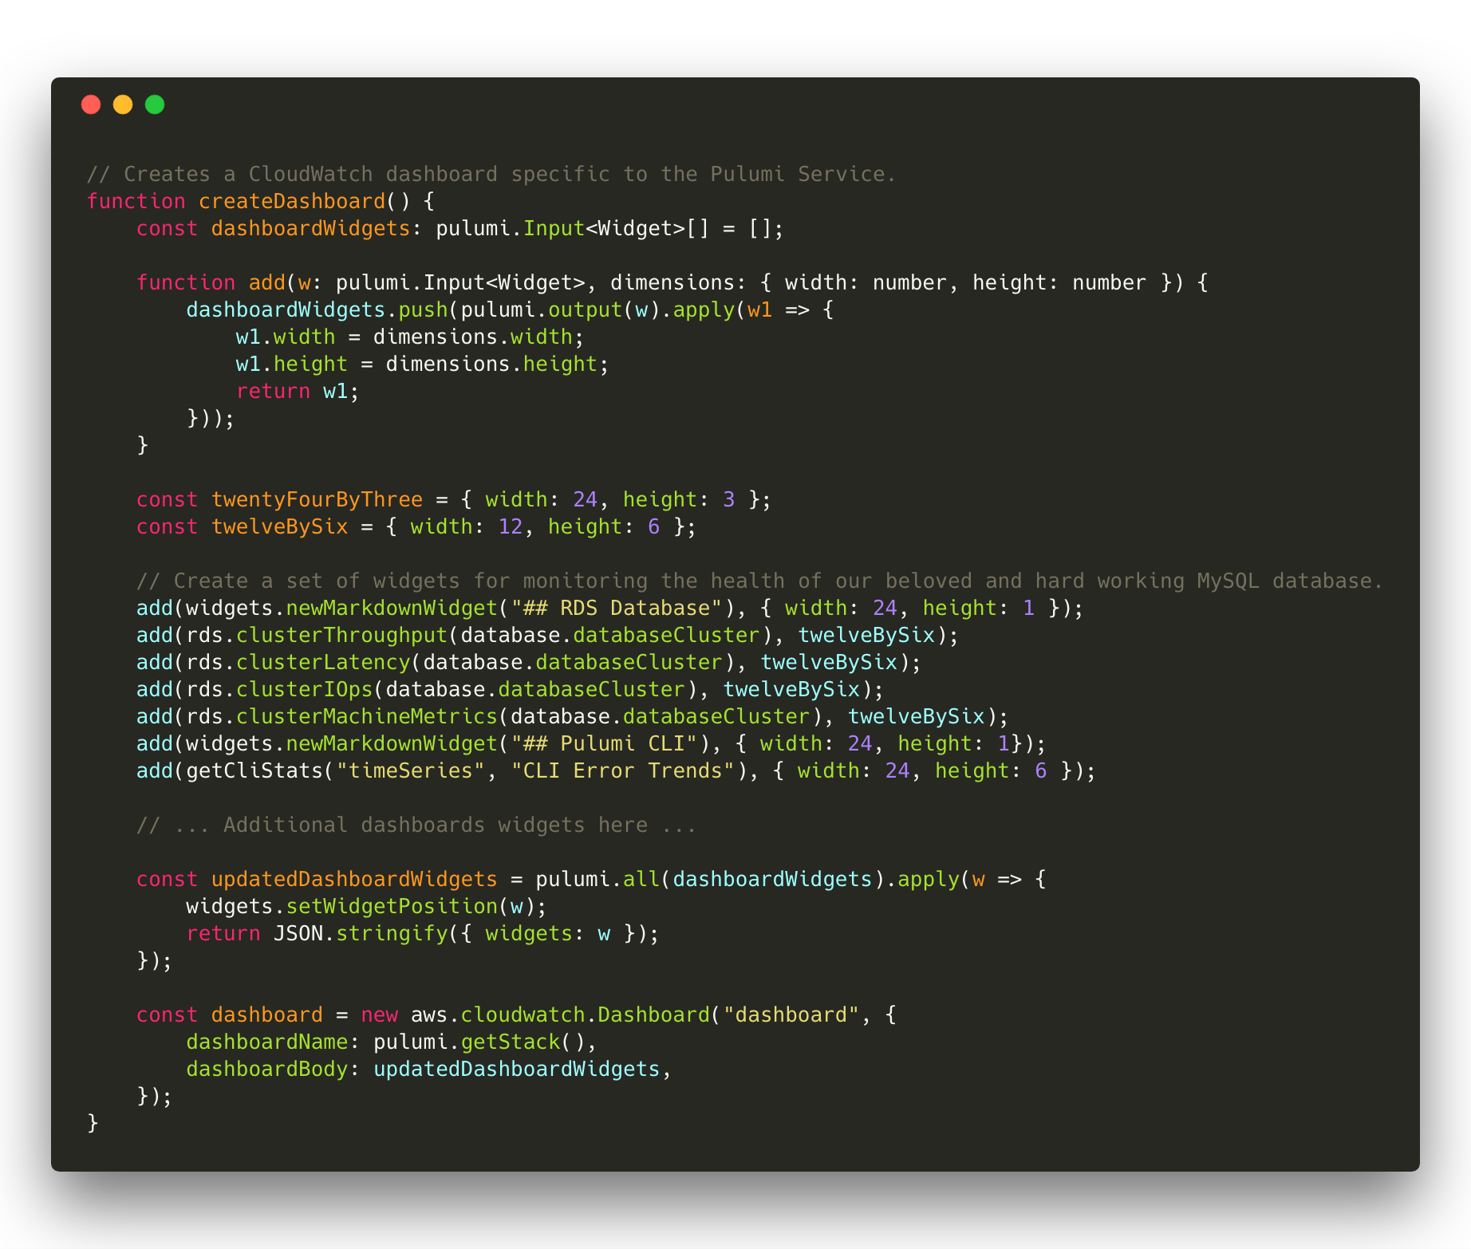Place cursor on the dashboardWidgets declaration
This screenshot has height=1249, width=1471.
click(310, 229)
